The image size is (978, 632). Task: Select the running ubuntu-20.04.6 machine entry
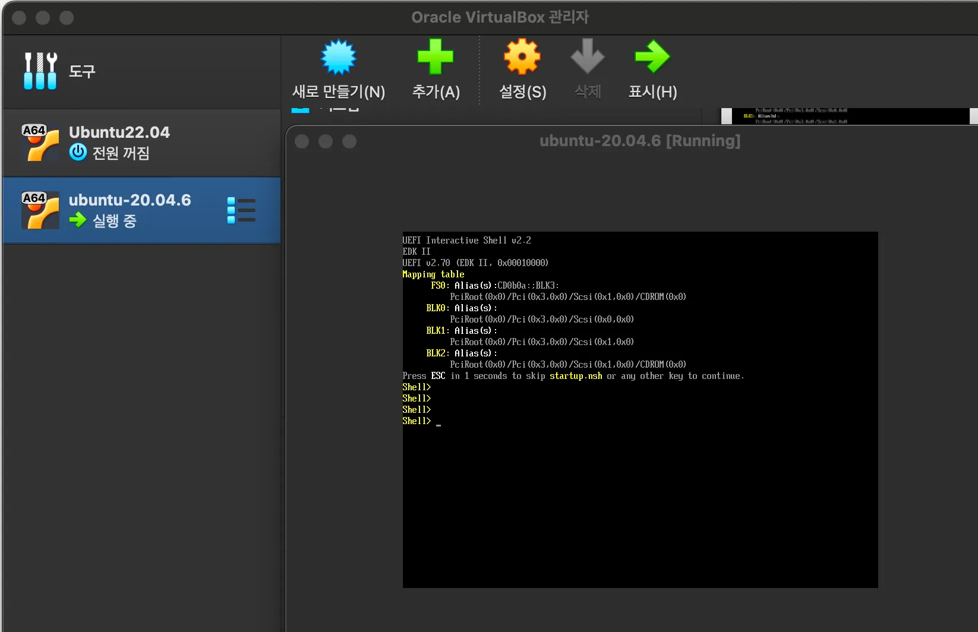141,210
